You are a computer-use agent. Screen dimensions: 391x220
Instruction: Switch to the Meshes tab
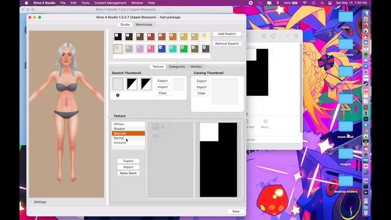click(x=196, y=67)
